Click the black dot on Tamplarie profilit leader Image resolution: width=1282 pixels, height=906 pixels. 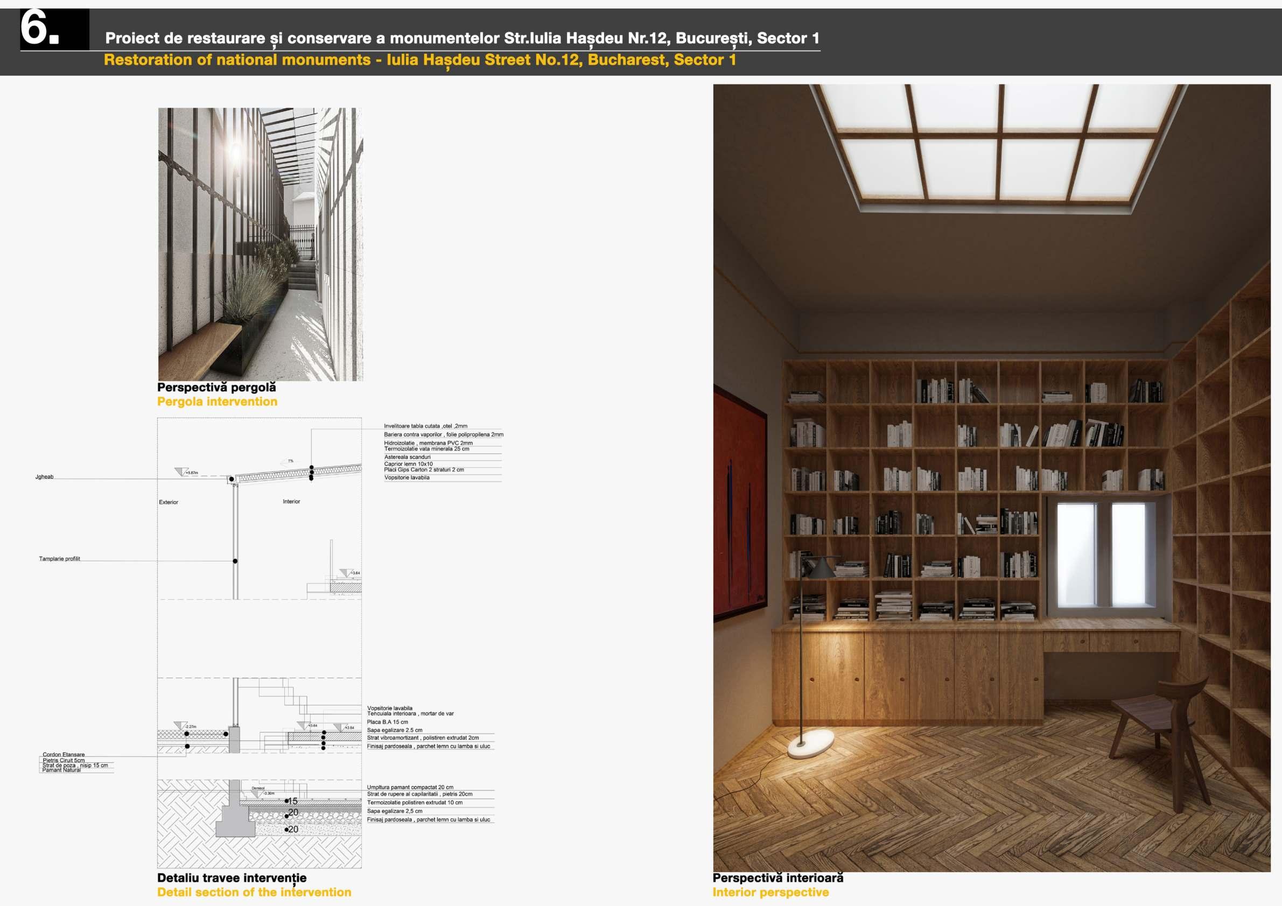click(235, 561)
